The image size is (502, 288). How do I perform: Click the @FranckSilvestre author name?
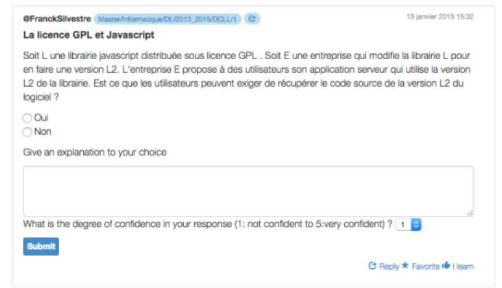57,19
